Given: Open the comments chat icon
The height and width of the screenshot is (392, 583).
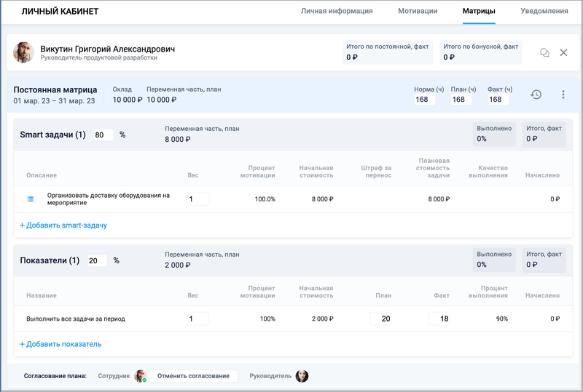Looking at the screenshot, I should (x=544, y=52).
